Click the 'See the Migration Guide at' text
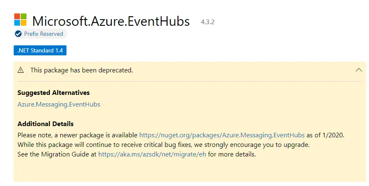The width and height of the screenshot is (369, 186). tap(57, 154)
